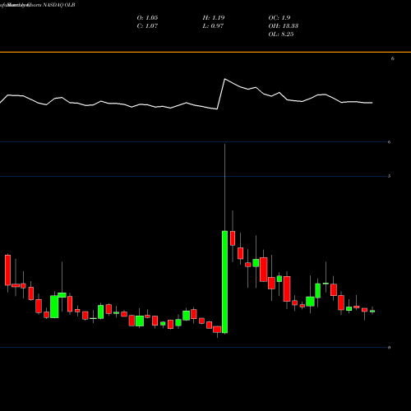
Task: Click the OL: 8.25 readout
Action: tap(281, 35)
